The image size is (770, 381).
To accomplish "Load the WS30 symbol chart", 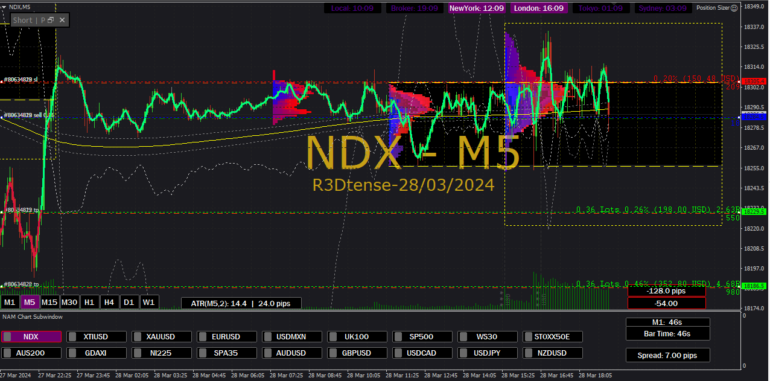I will (488, 336).
